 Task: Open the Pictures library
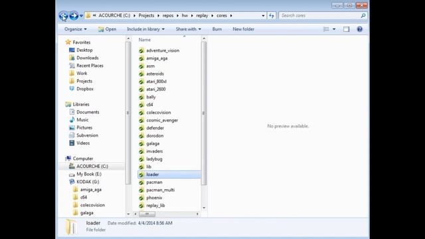(x=84, y=127)
